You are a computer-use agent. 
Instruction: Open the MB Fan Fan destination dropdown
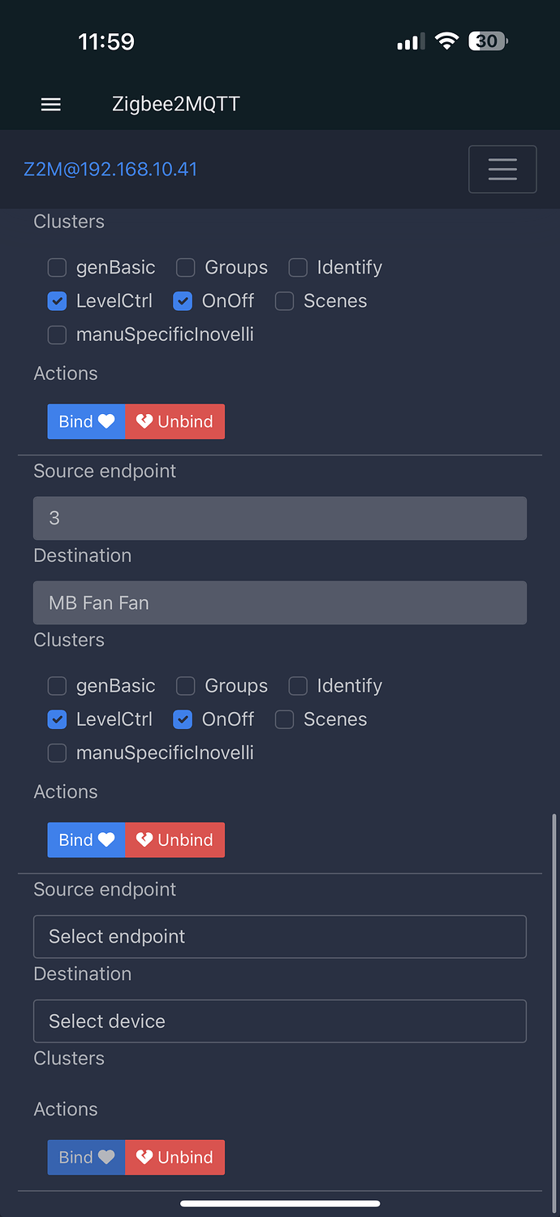[x=279, y=602]
